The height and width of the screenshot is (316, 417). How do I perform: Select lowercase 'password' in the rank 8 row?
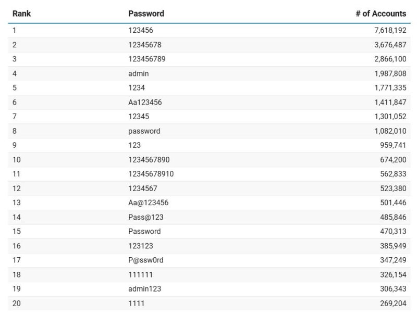click(x=144, y=131)
